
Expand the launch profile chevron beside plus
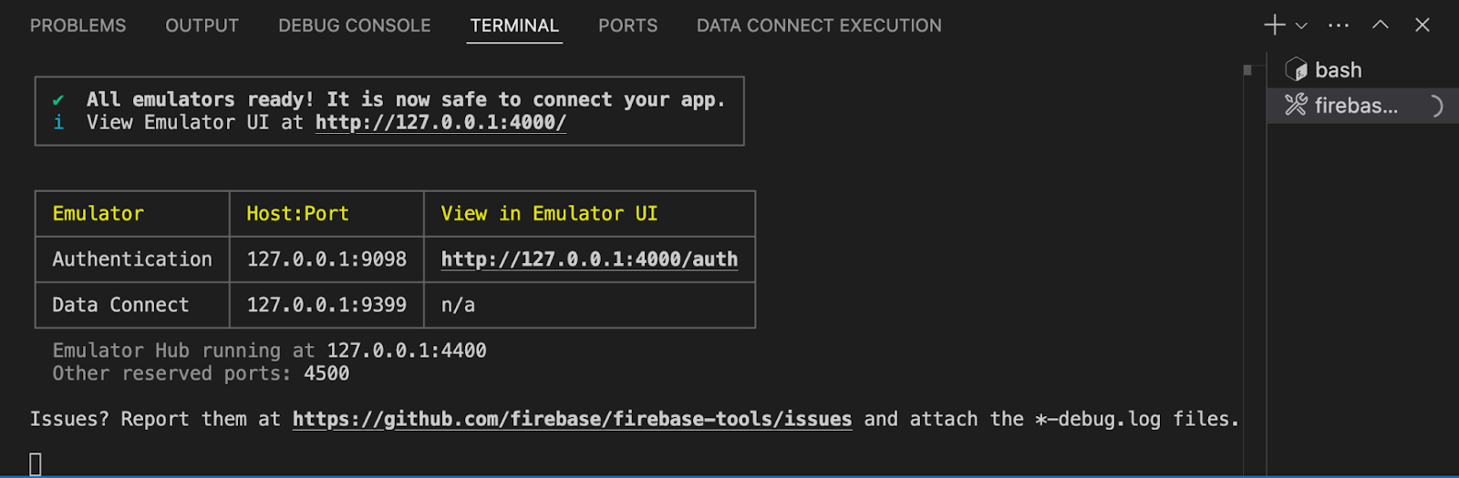pyautogui.click(x=1301, y=26)
